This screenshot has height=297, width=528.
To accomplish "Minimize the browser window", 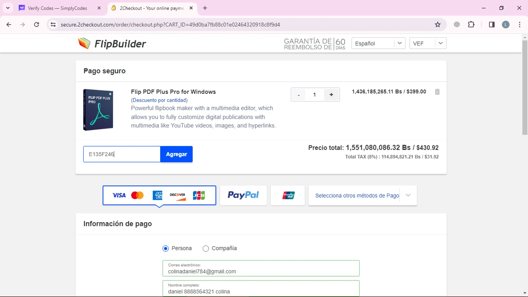I will (x=484, y=8).
